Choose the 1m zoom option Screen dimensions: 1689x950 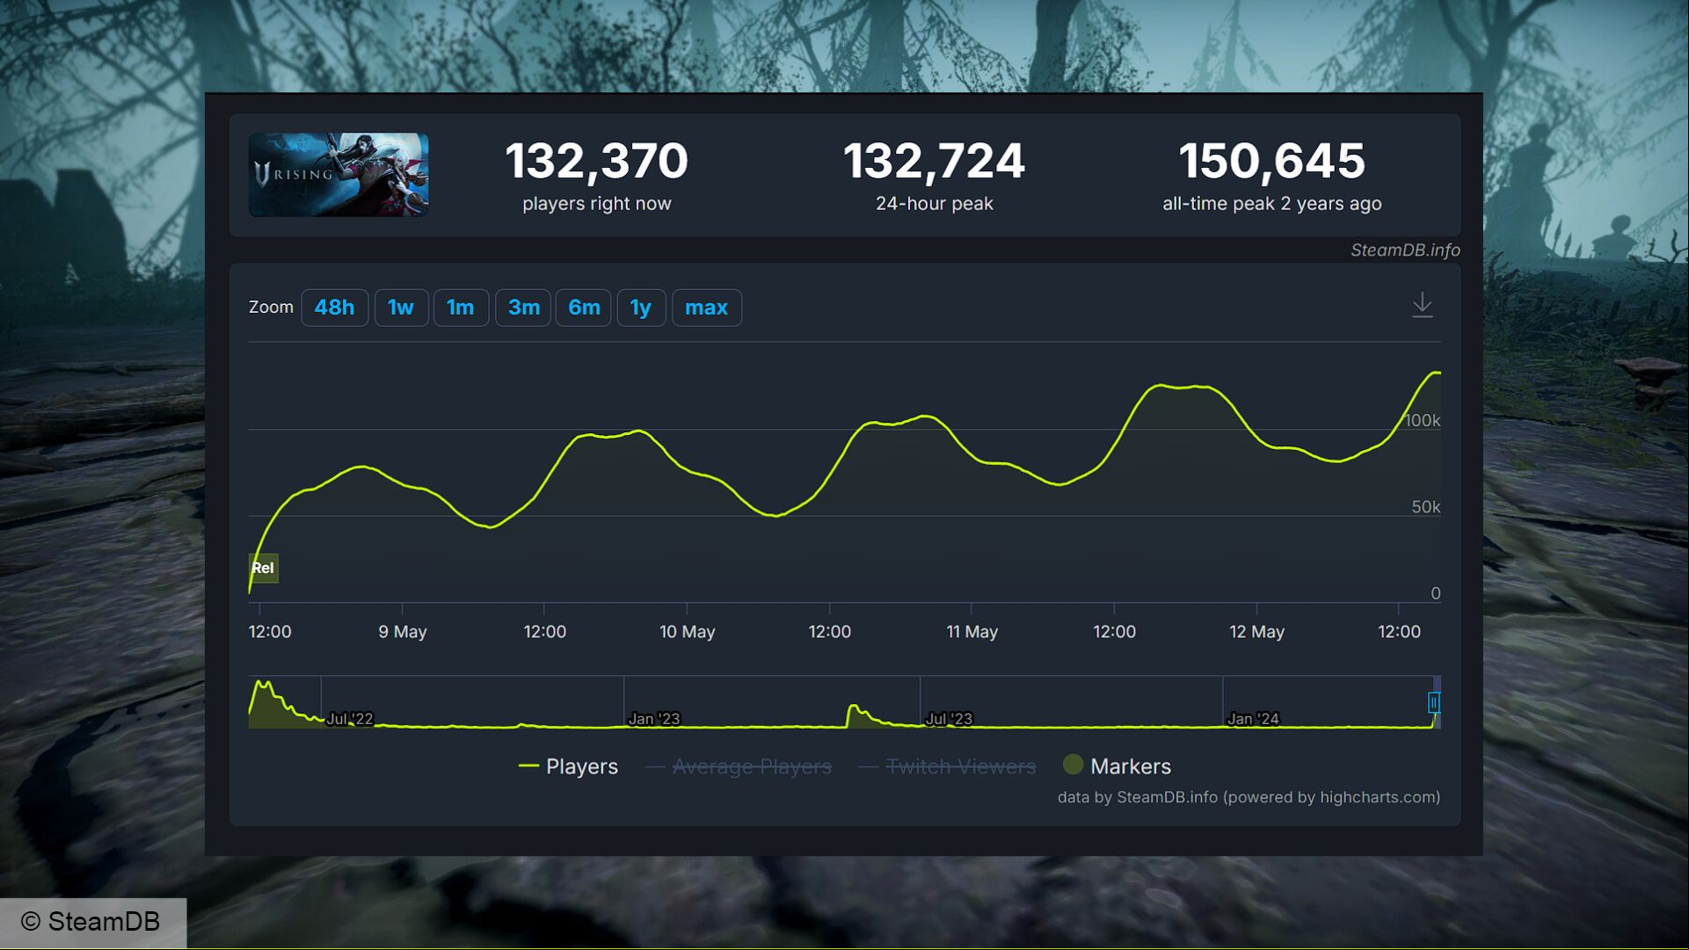pos(461,308)
